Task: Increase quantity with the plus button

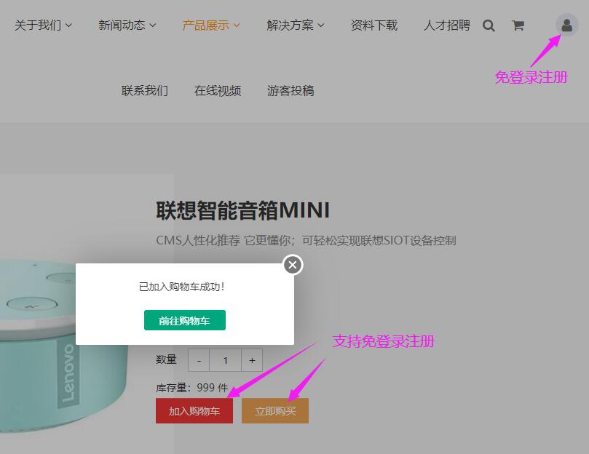Action: tap(252, 360)
